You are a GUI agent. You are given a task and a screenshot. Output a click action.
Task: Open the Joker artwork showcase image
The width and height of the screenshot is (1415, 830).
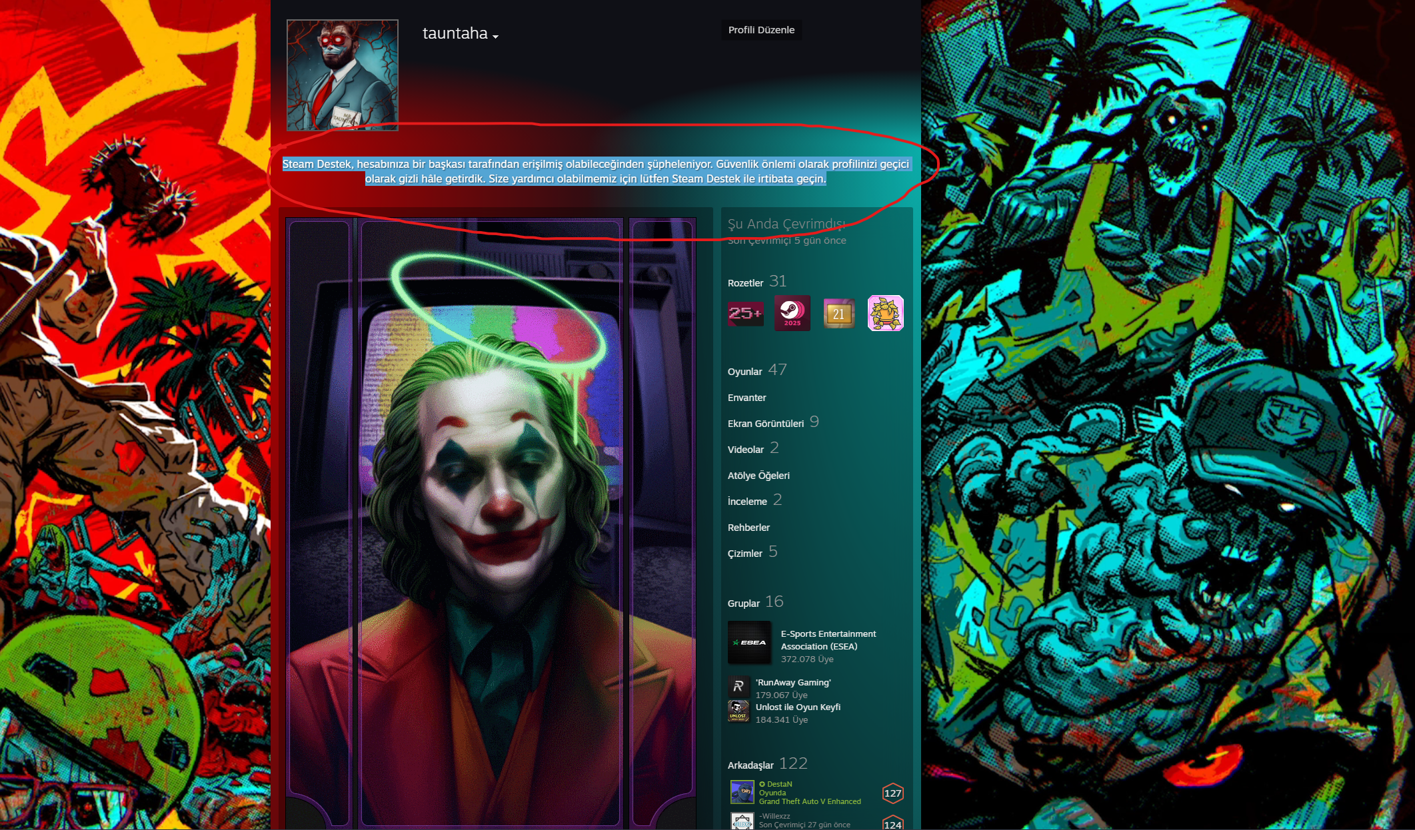point(491,523)
